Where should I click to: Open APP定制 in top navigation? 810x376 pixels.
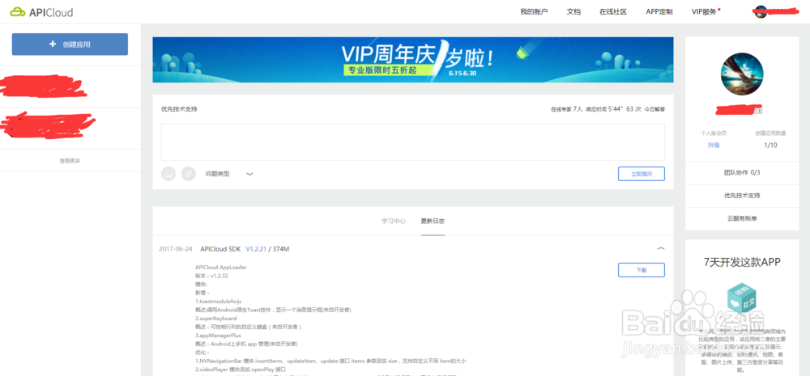[x=659, y=12]
